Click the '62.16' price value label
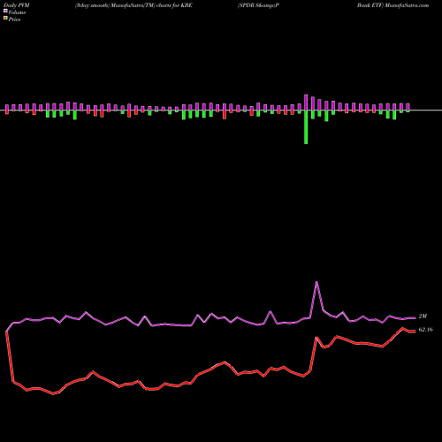 [425, 330]
